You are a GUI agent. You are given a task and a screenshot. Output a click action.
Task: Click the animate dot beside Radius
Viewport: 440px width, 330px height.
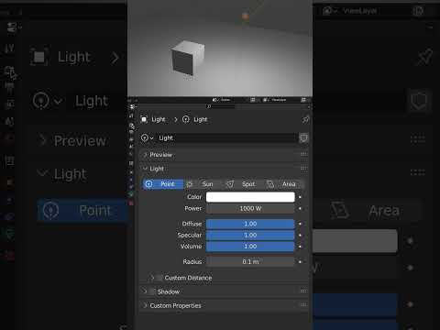pyautogui.click(x=300, y=262)
